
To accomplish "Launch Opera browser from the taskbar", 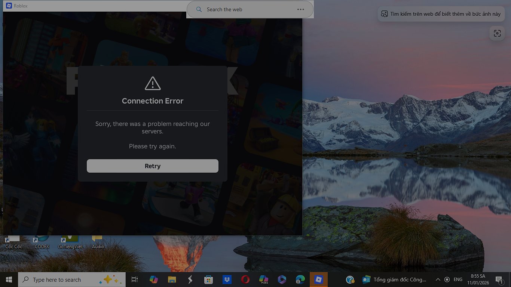I will point(245,280).
